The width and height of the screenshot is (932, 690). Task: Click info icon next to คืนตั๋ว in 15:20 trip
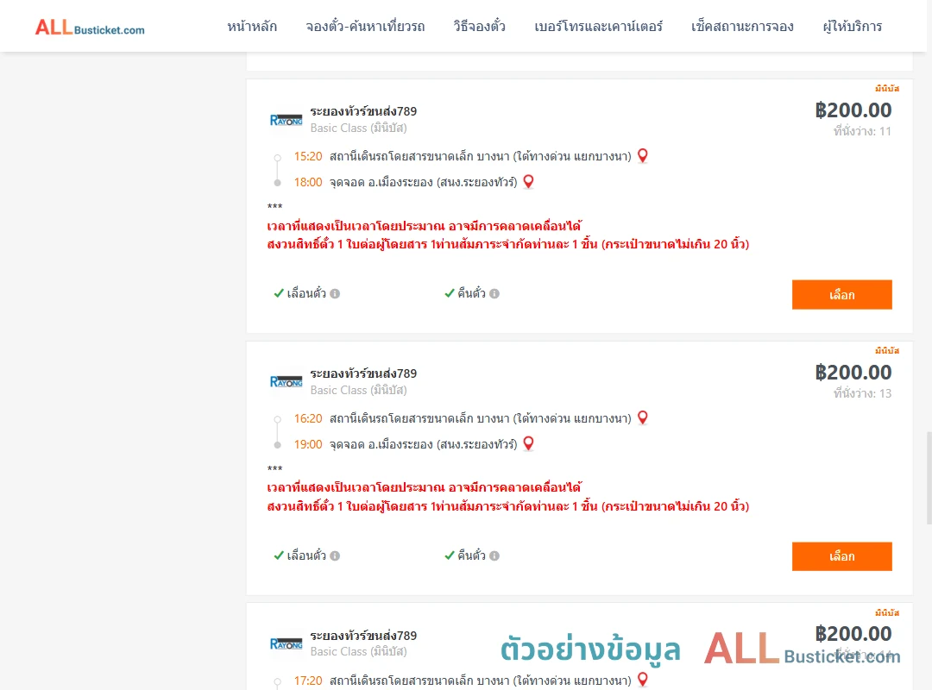pos(494,293)
